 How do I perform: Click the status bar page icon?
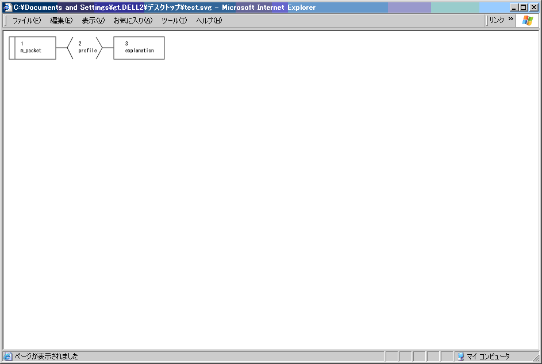[7, 357]
